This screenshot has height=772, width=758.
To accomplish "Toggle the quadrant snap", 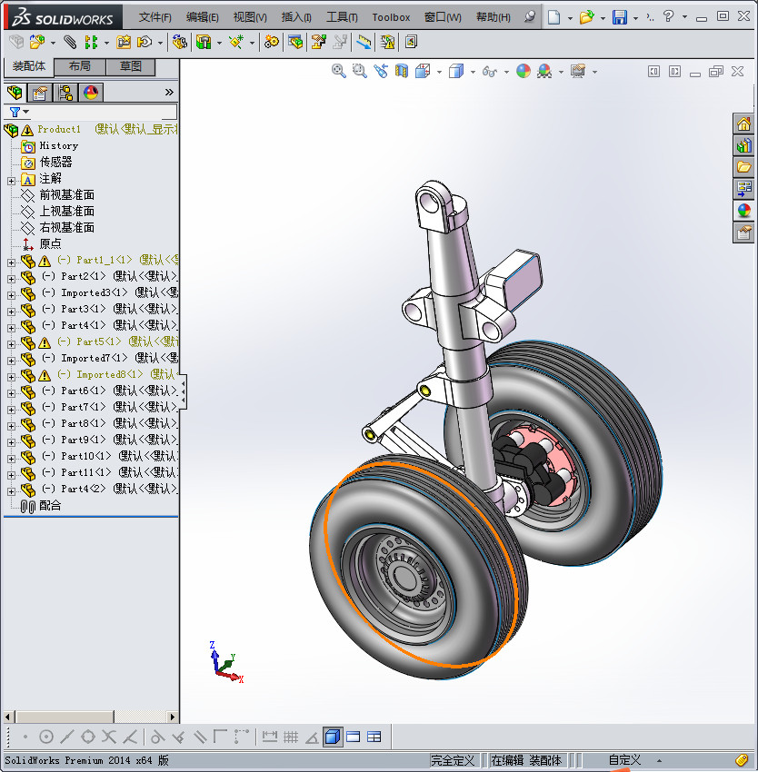I will tap(88, 737).
